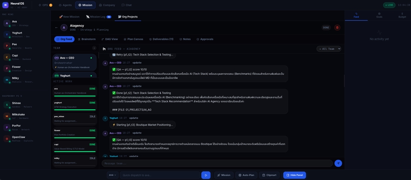Send message with blue arrow button
Screen dimensions: 411x180
[338, 163]
